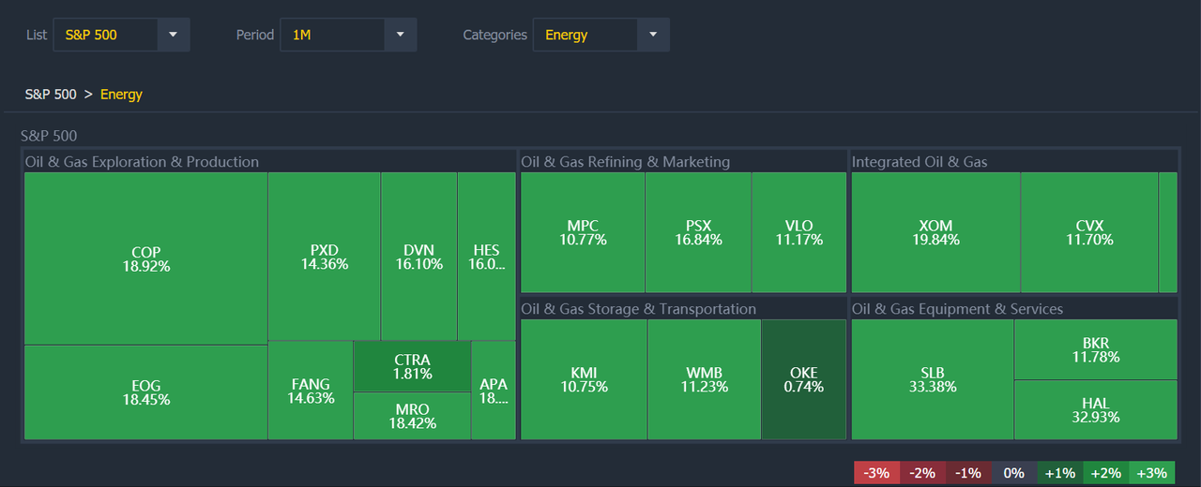This screenshot has height=487, width=1201.
Task: Select the PSX 16.84% tile
Action: click(x=698, y=232)
